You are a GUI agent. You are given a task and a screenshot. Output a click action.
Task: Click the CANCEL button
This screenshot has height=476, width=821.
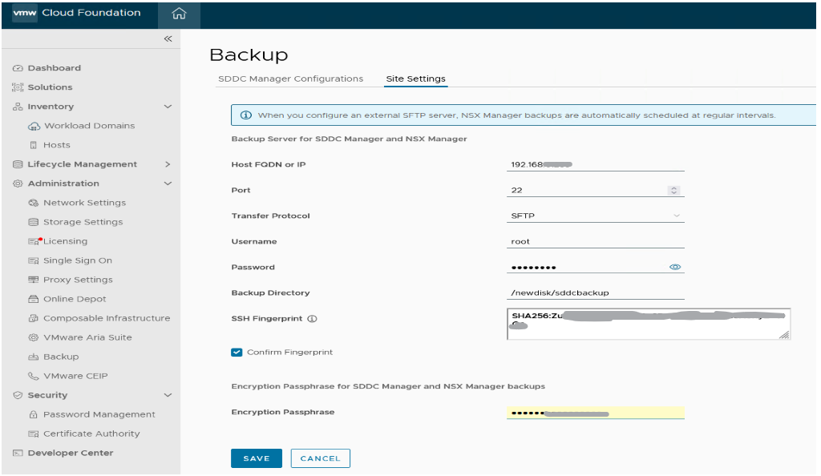tap(320, 458)
